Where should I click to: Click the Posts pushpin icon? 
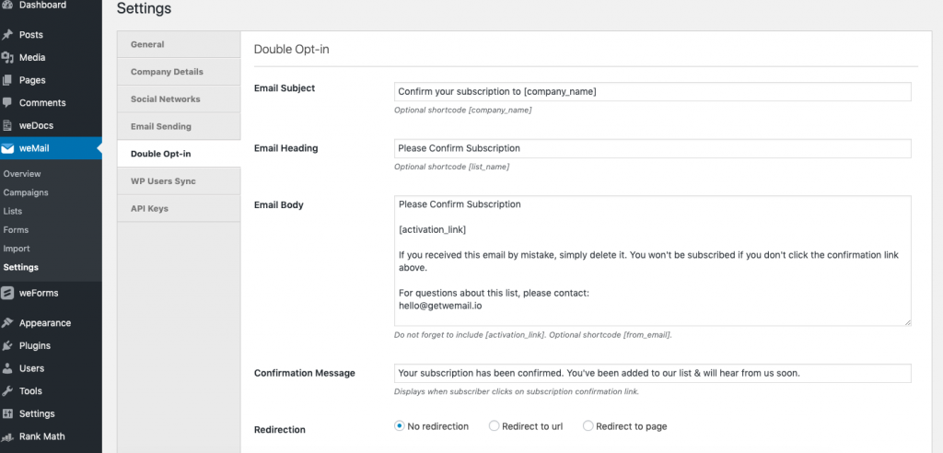click(7, 35)
